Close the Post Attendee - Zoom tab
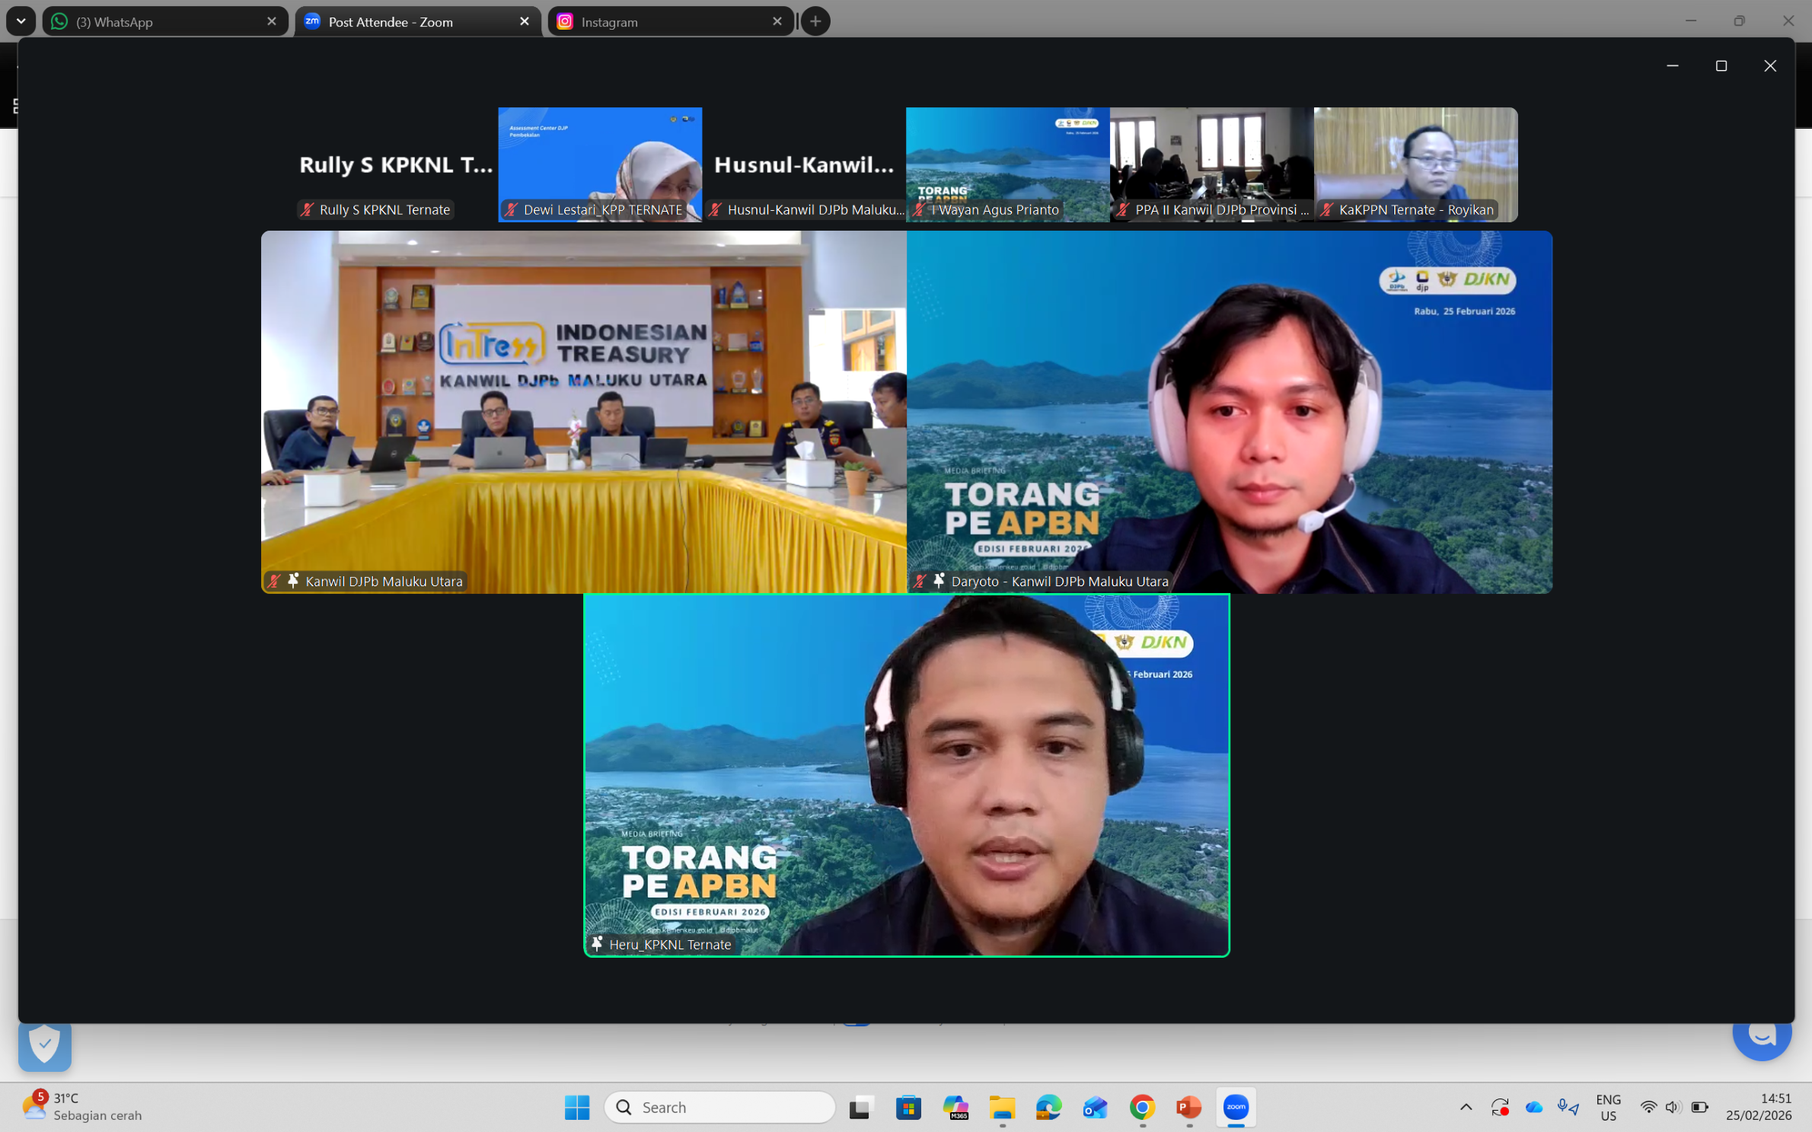The height and width of the screenshot is (1132, 1812). [524, 21]
